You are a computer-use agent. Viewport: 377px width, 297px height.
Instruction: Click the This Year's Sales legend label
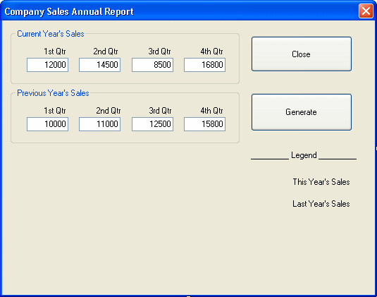click(x=321, y=182)
